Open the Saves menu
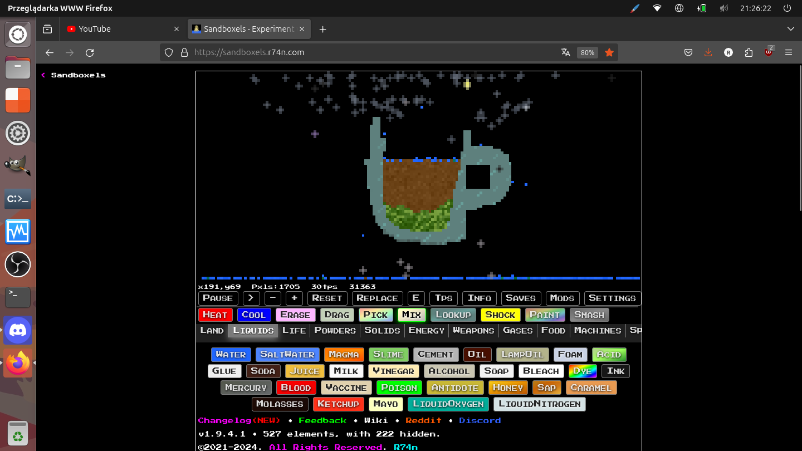Image resolution: width=802 pixels, height=451 pixels. pyautogui.click(x=521, y=298)
